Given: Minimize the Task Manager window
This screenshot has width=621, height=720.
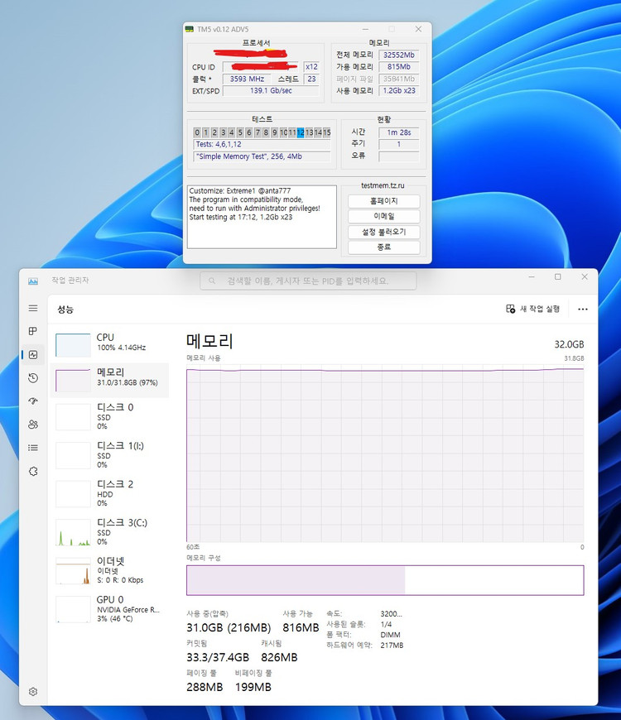Looking at the screenshot, I should (x=532, y=277).
